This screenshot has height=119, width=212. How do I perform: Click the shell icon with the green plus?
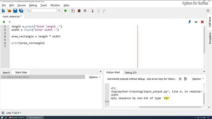(185, 79)
